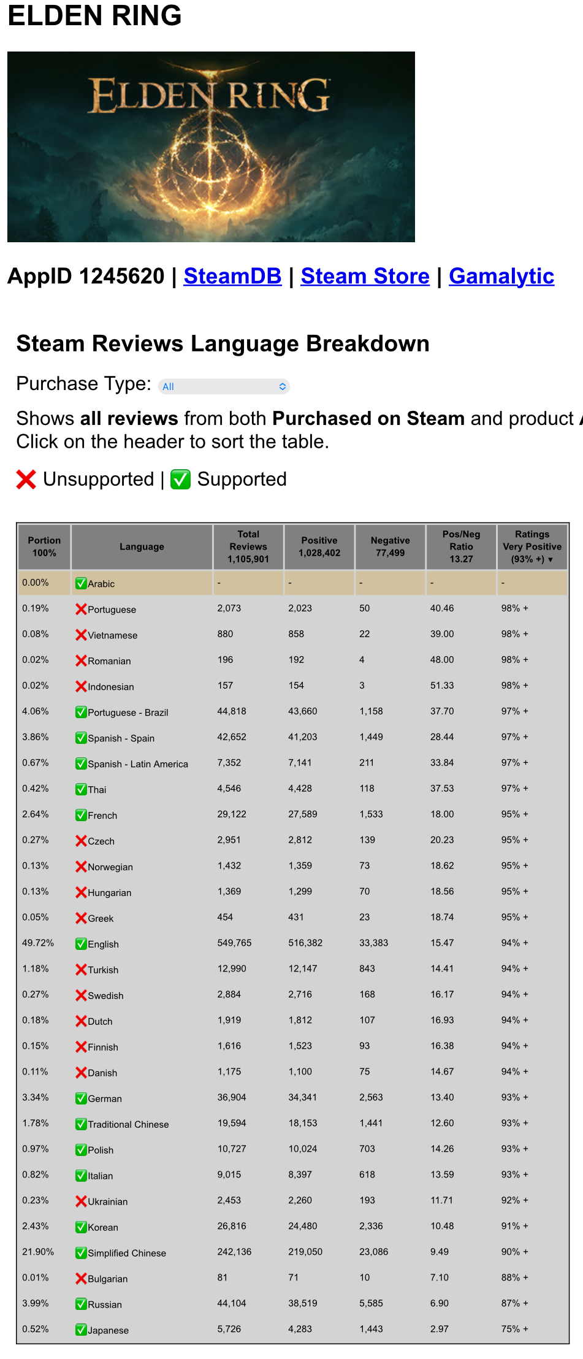Sort by the Negative column header
583x1359 pixels.
coord(390,546)
